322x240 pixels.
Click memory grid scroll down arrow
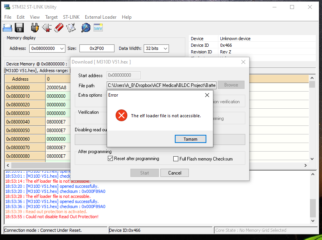click(312, 159)
